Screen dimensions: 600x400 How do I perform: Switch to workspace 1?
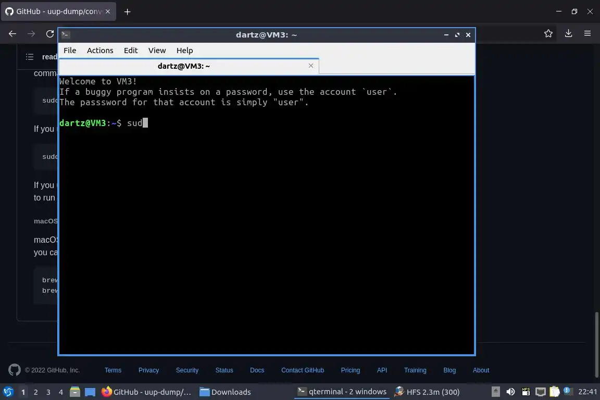tap(23, 392)
